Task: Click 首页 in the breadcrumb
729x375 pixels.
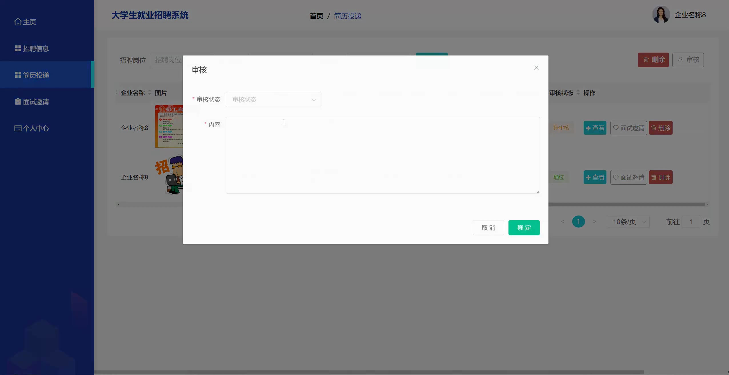Action: coord(316,16)
